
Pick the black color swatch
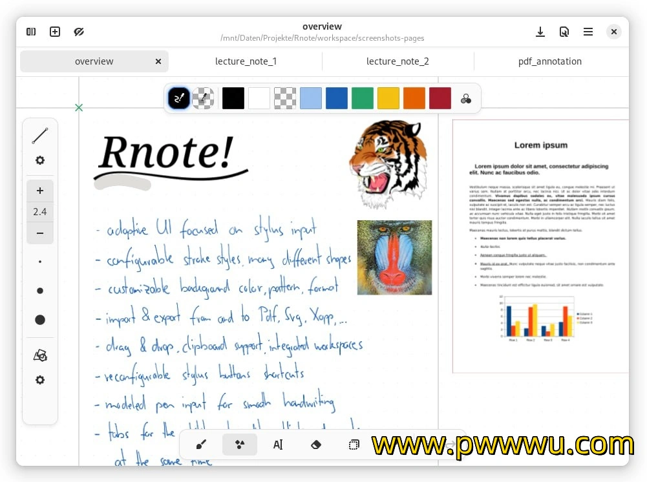(233, 98)
